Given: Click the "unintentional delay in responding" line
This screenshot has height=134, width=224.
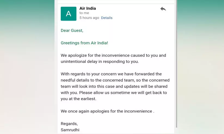Looking at the screenshot, I should tap(100, 61).
